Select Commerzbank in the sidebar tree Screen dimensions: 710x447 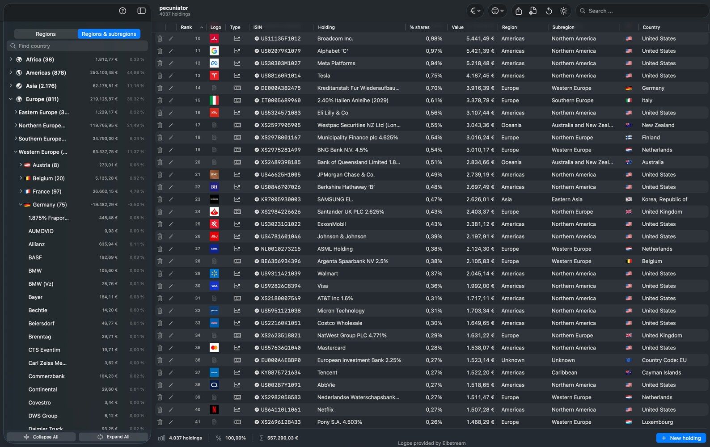point(46,376)
